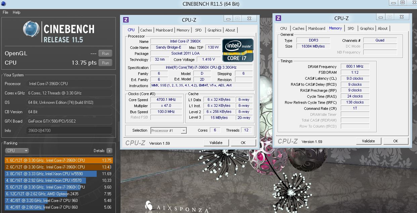Switch to Mainboard tab in right CPU-Z
Screen dimensions: 417x213
pos(317,28)
